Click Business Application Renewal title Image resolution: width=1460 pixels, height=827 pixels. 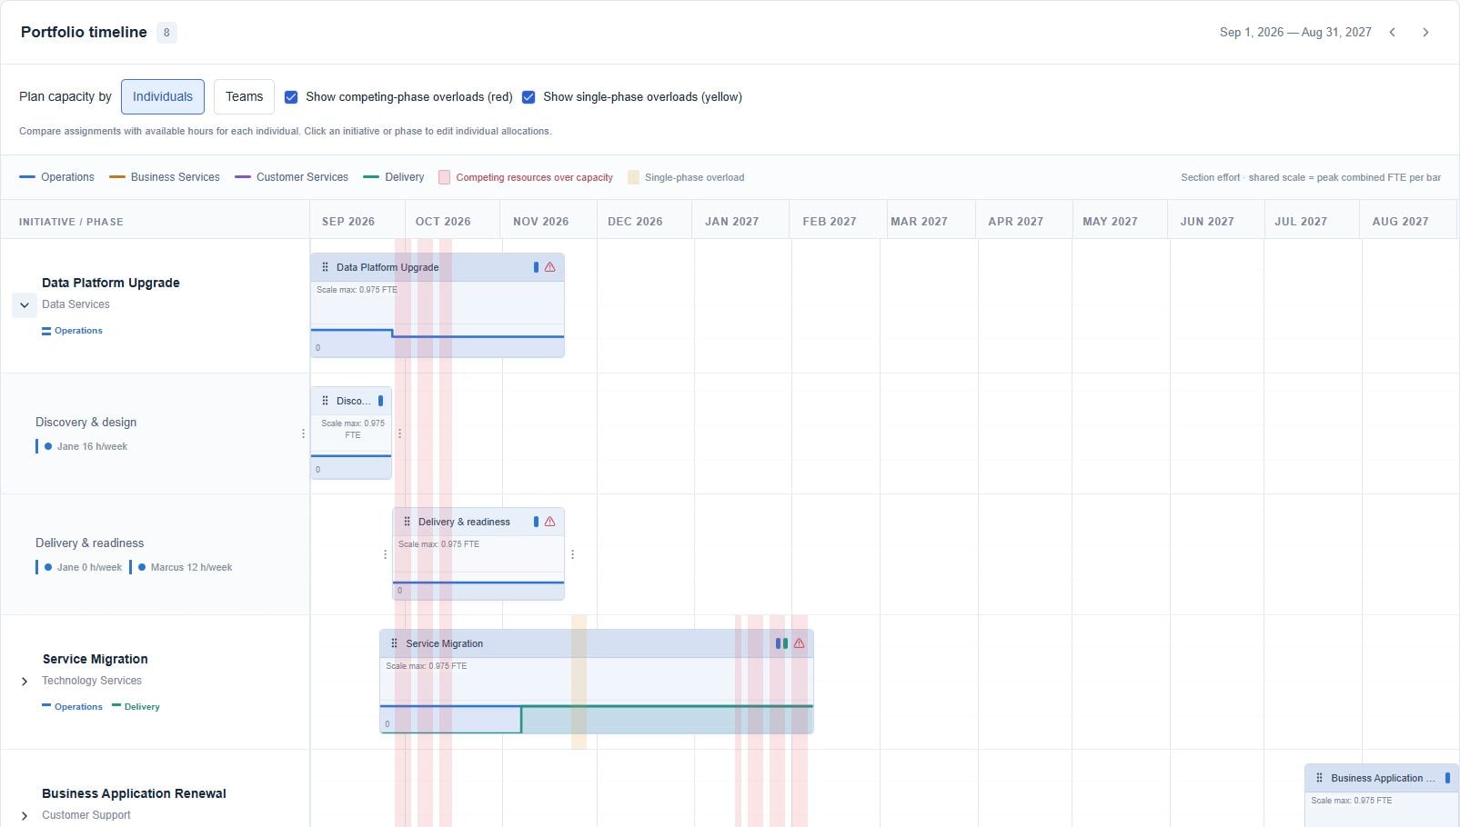tap(134, 793)
